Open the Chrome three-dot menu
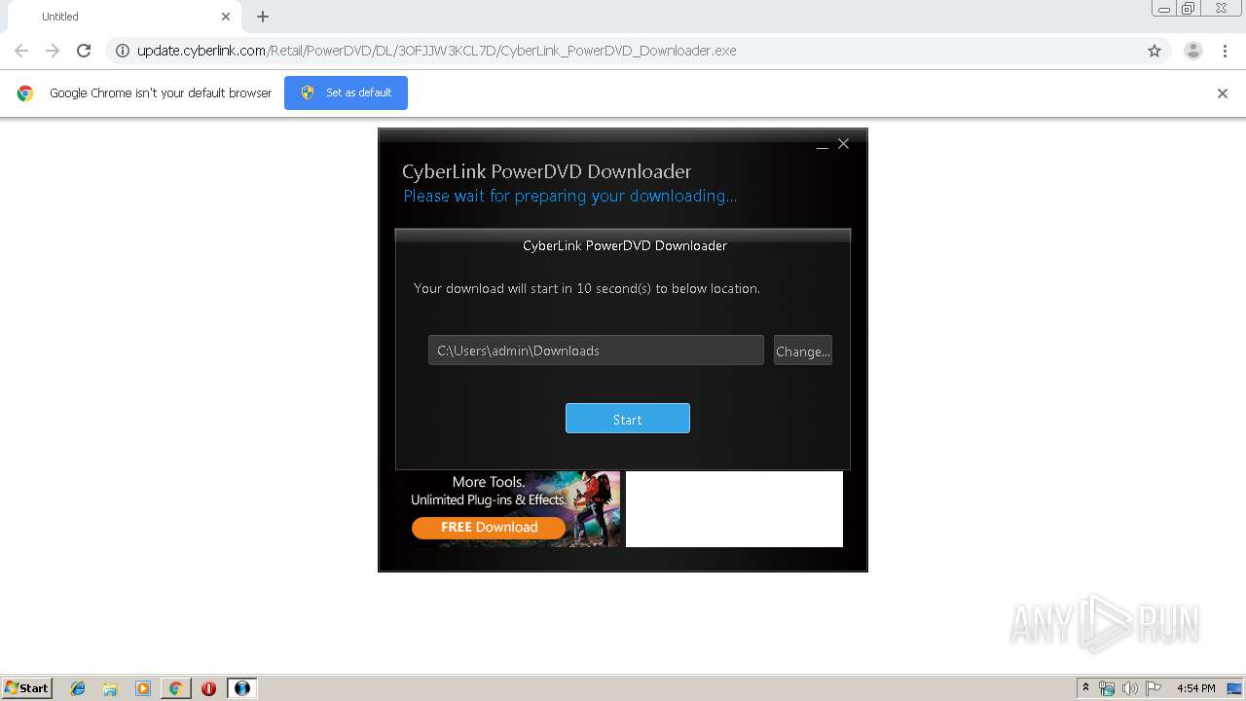This screenshot has width=1246, height=701. tap(1226, 51)
